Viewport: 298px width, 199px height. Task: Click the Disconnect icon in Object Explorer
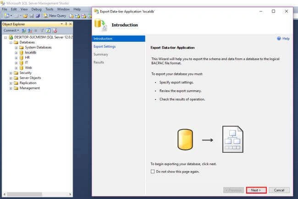pyautogui.click(x=30, y=31)
